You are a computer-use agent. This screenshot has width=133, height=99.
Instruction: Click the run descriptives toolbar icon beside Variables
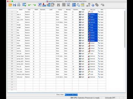(53, 5)
